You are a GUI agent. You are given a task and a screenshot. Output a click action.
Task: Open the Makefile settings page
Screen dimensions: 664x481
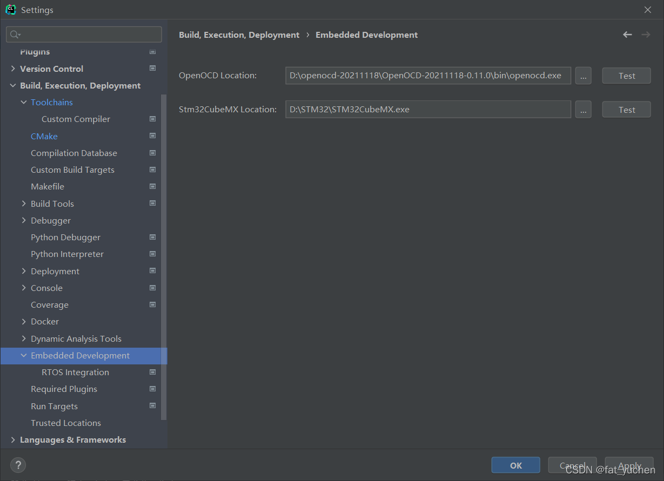tap(48, 186)
